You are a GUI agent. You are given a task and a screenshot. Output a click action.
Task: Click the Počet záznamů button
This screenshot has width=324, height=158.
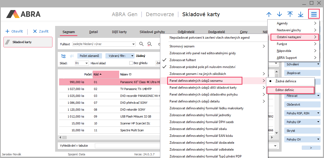click(89, 56)
